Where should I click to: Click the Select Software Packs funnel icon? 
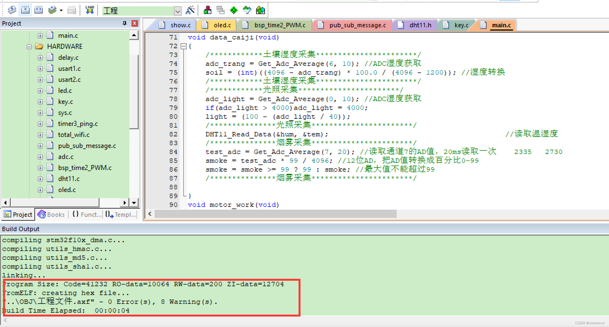247,10
